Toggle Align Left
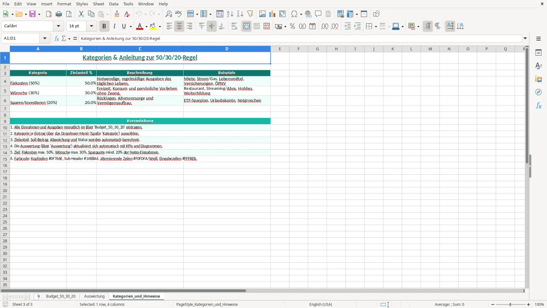Viewport: 547px width, 308px height. (169, 26)
